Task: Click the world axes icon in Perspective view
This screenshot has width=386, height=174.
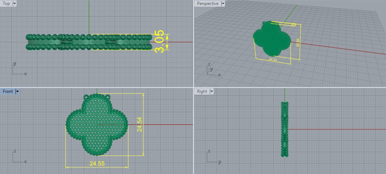Action: coord(213,70)
